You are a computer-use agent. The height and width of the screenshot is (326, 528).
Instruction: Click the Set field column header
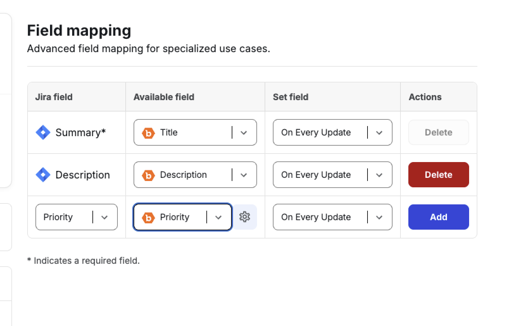[x=290, y=97]
